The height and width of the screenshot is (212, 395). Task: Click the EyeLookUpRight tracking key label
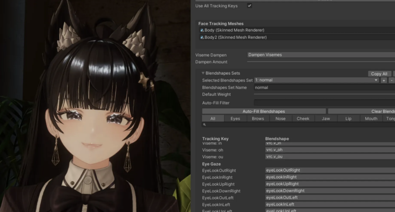[x=218, y=184]
